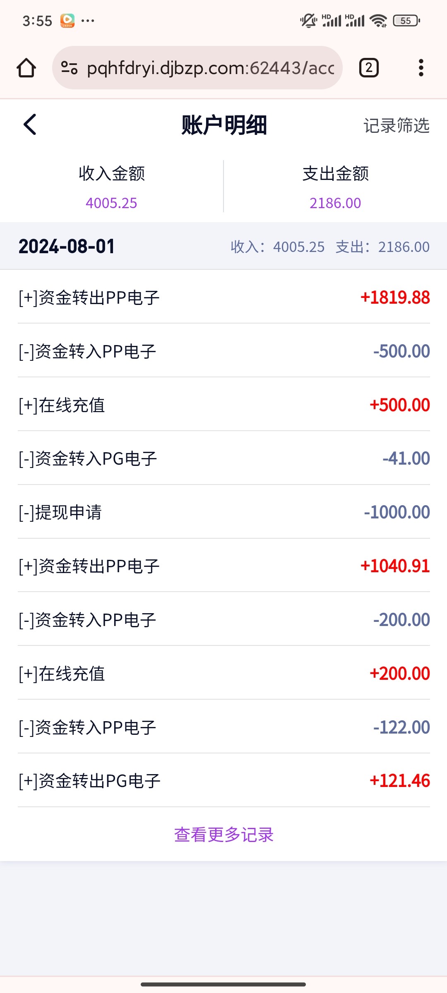Select the 支出金额 summary panel
447x993 pixels.
pos(335,187)
